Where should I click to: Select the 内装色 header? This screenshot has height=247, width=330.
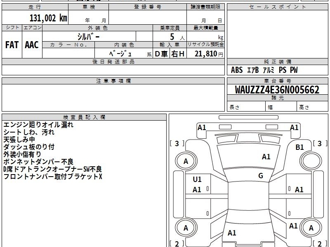point(124,45)
